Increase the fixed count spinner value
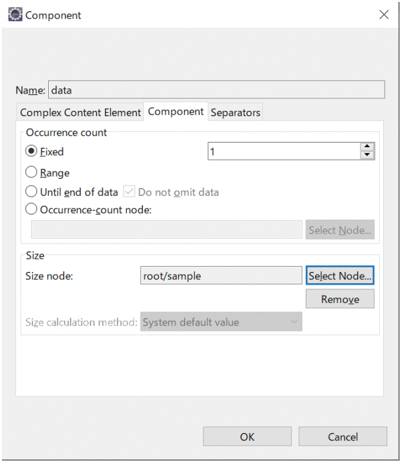The width and height of the screenshot is (401, 462). (367, 147)
